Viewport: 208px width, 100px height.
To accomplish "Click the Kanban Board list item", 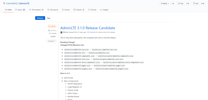I will [x=73, y=97].
